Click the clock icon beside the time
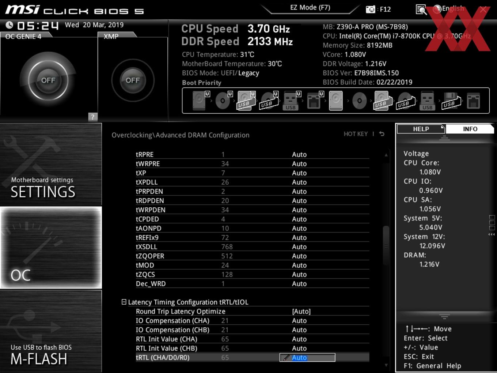The height and width of the screenshot is (373, 497). [x=10, y=25]
